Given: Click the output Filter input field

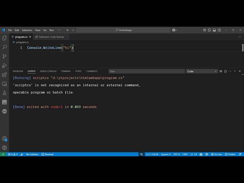Looking at the screenshot, I should (x=147, y=71).
